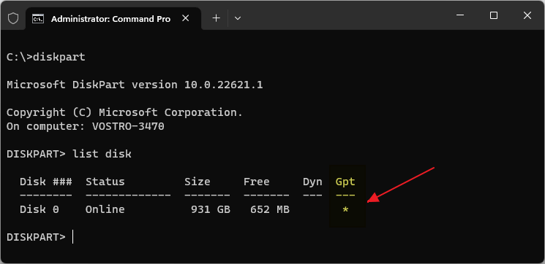Image resolution: width=545 pixels, height=264 pixels.
Task: Click the Copyright Microsoft Corporation line
Action: click(x=124, y=112)
